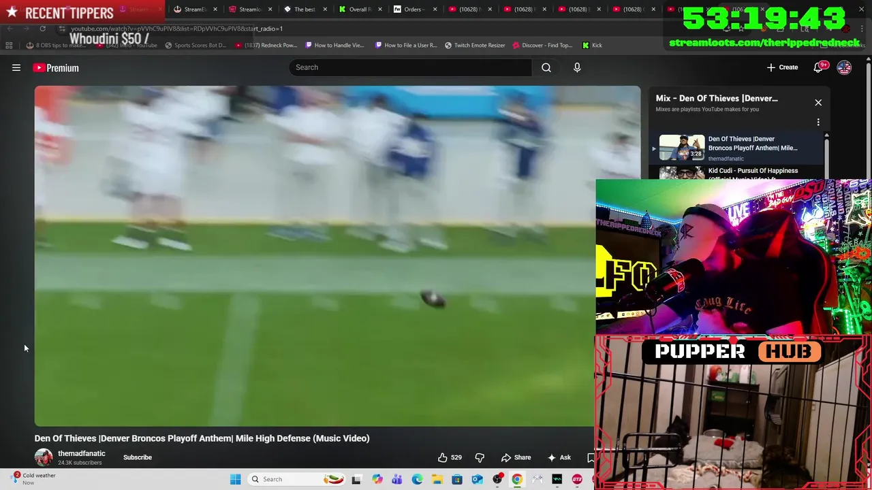Share the video via Share button
Screen dimensions: 872x490
[516, 457]
